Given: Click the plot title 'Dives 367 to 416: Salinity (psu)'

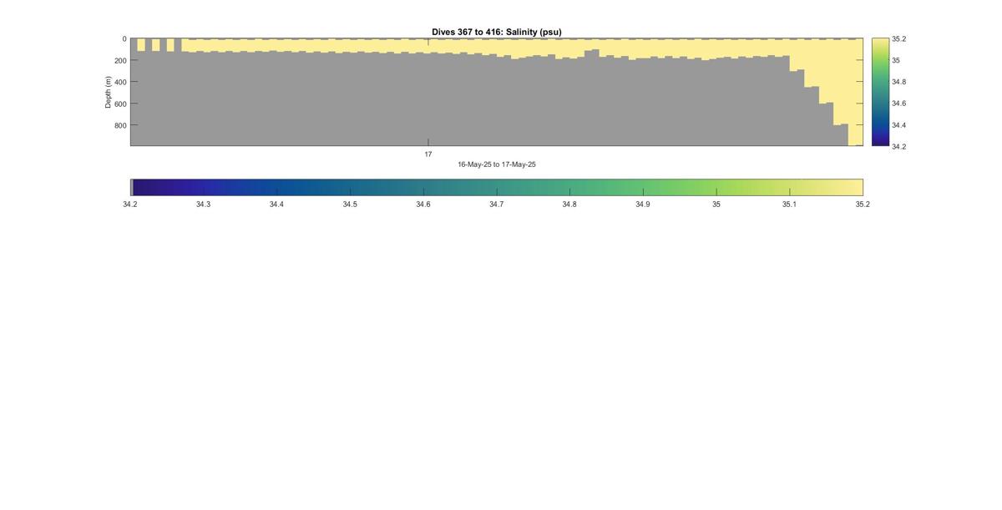Looking at the screenshot, I should (496, 32).
